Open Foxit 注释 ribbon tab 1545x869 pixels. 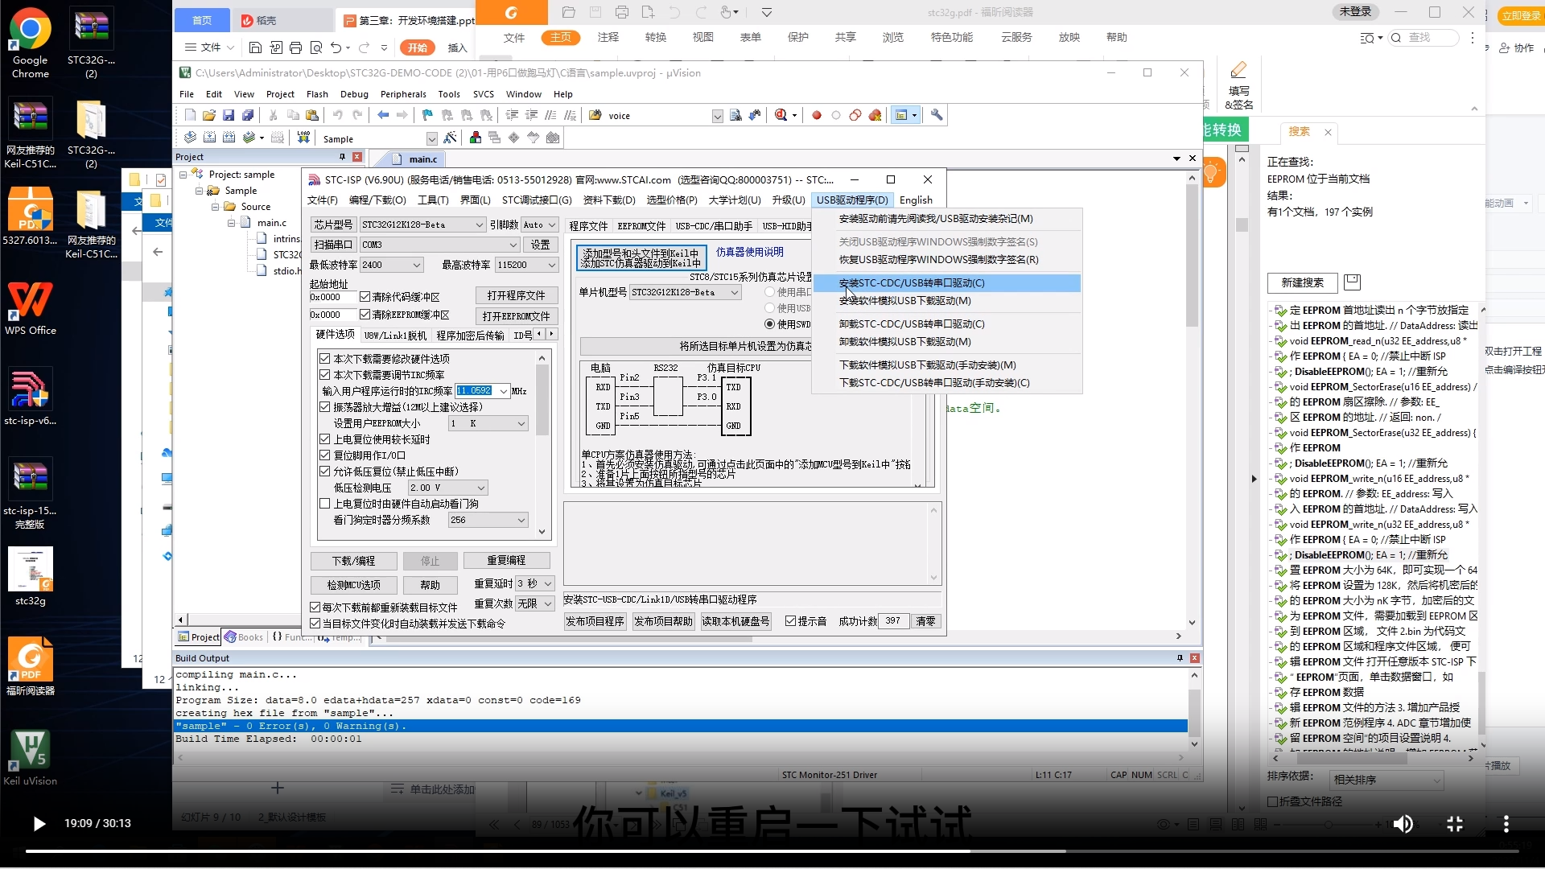coord(608,37)
